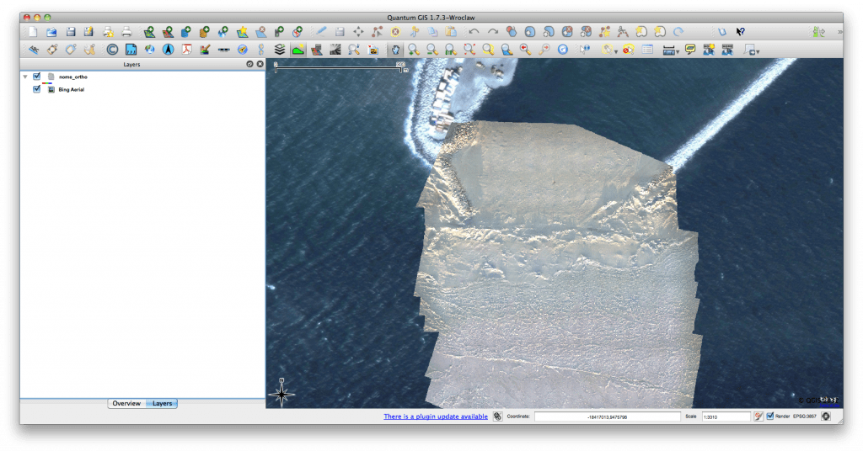The width and height of the screenshot is (863, 451).
Task: Select the Bing Aerial layer name
Action: [72, 89]
